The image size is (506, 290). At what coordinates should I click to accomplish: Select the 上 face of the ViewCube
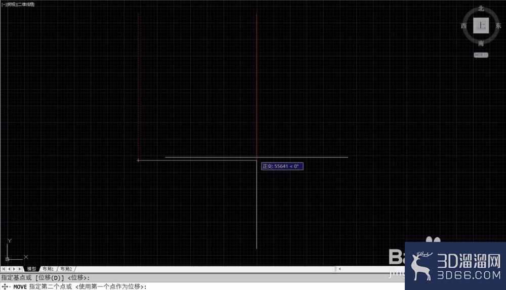[481, 25]
